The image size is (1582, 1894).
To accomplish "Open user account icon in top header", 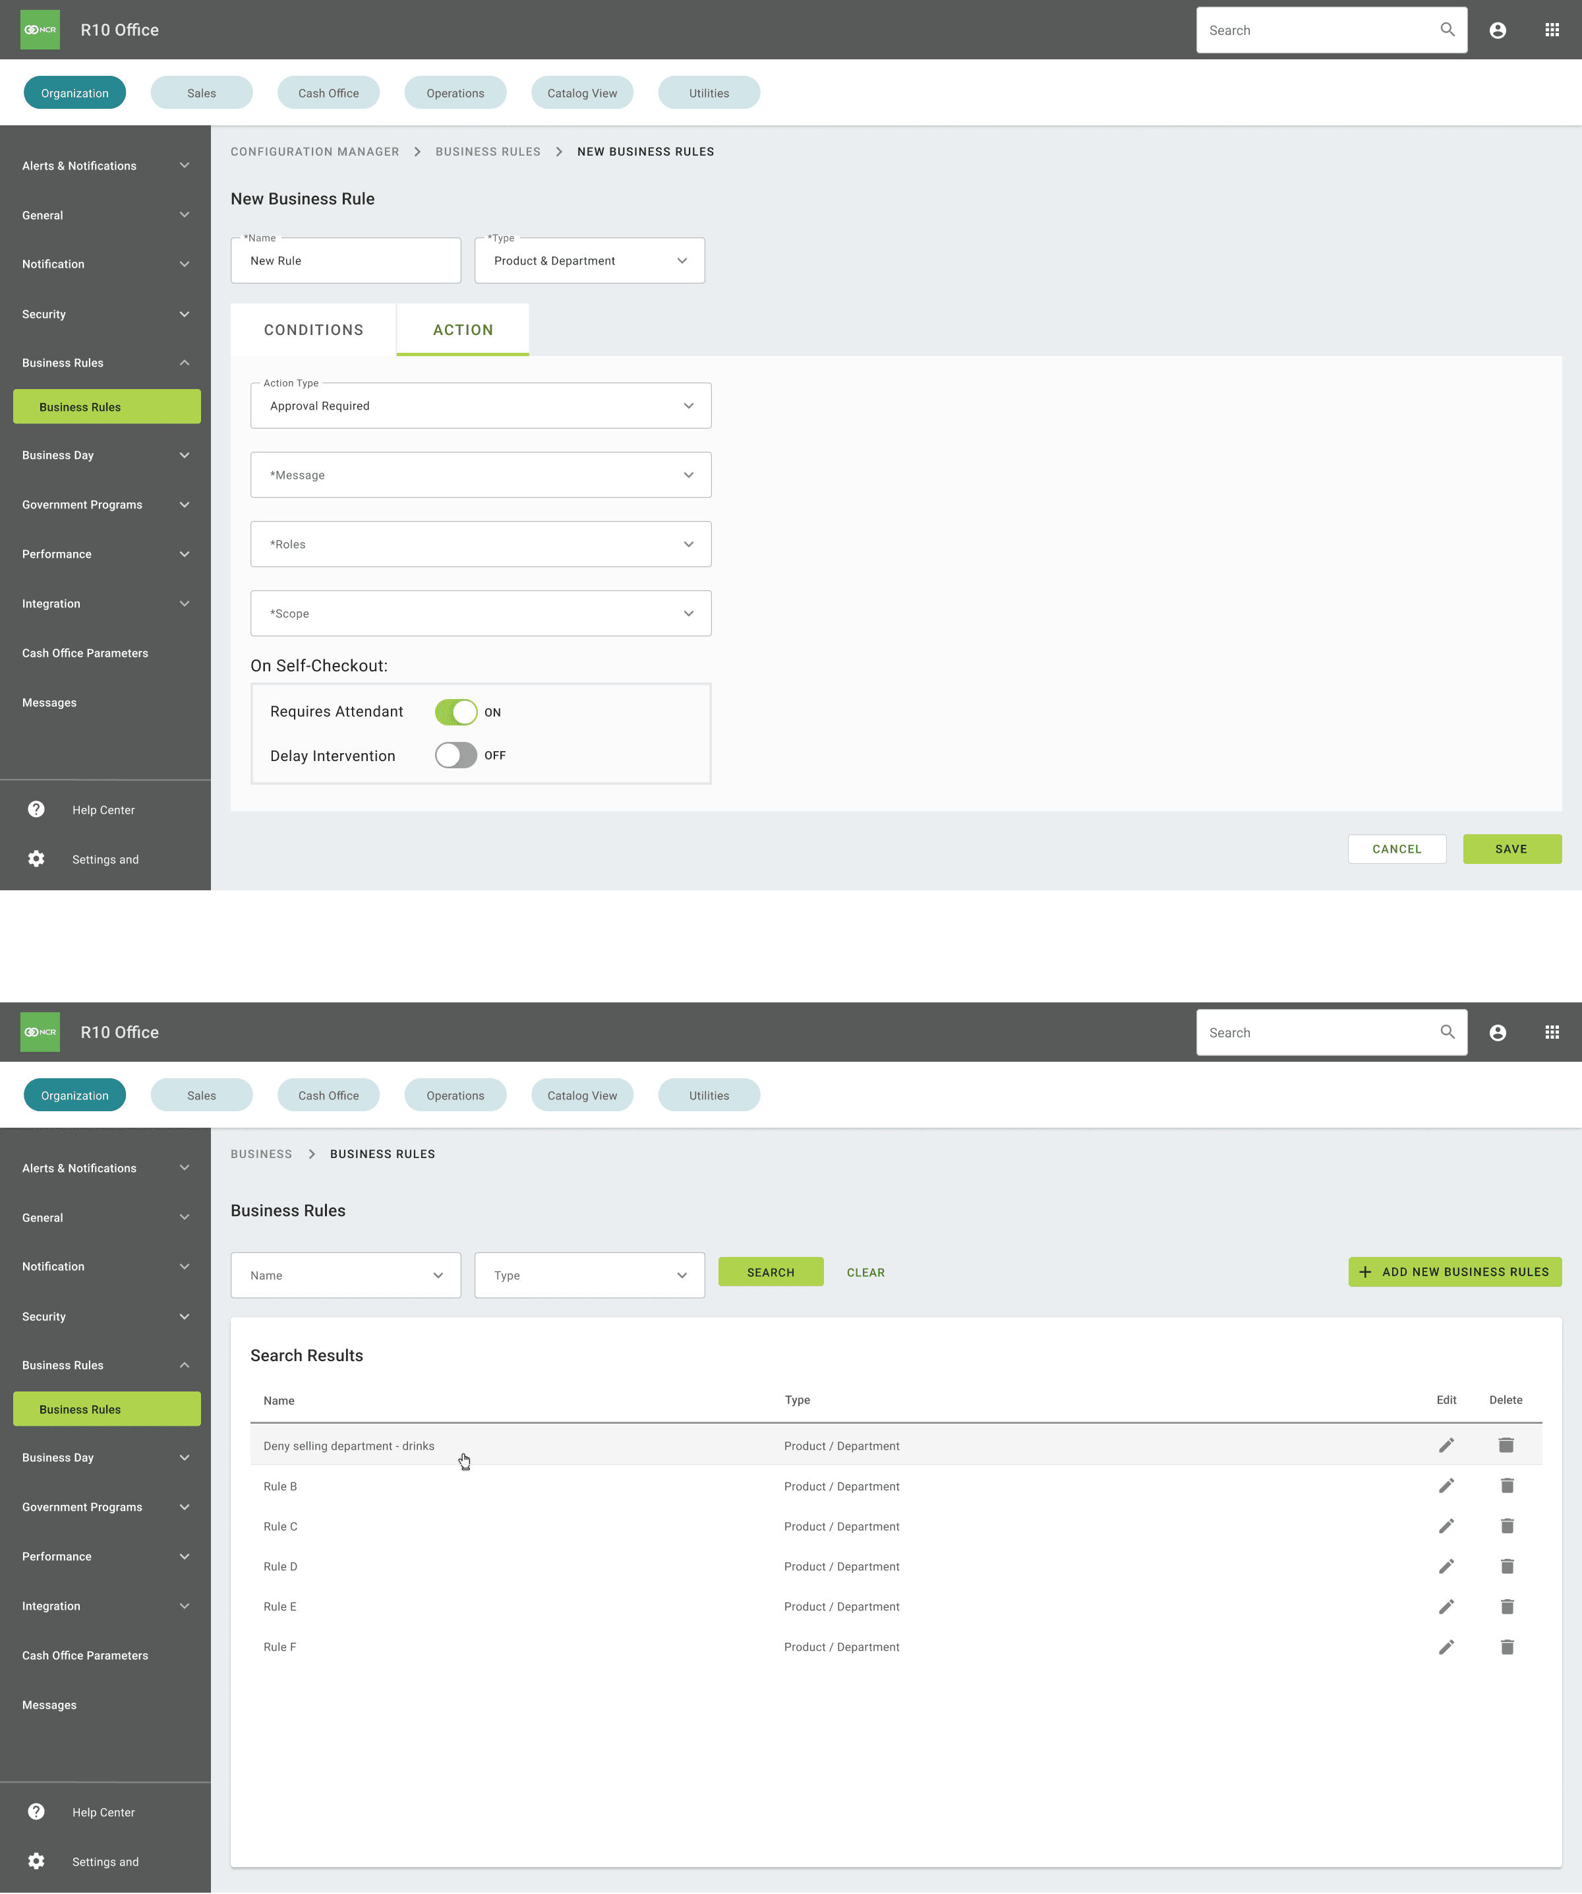I will [x=1497, y=30].
